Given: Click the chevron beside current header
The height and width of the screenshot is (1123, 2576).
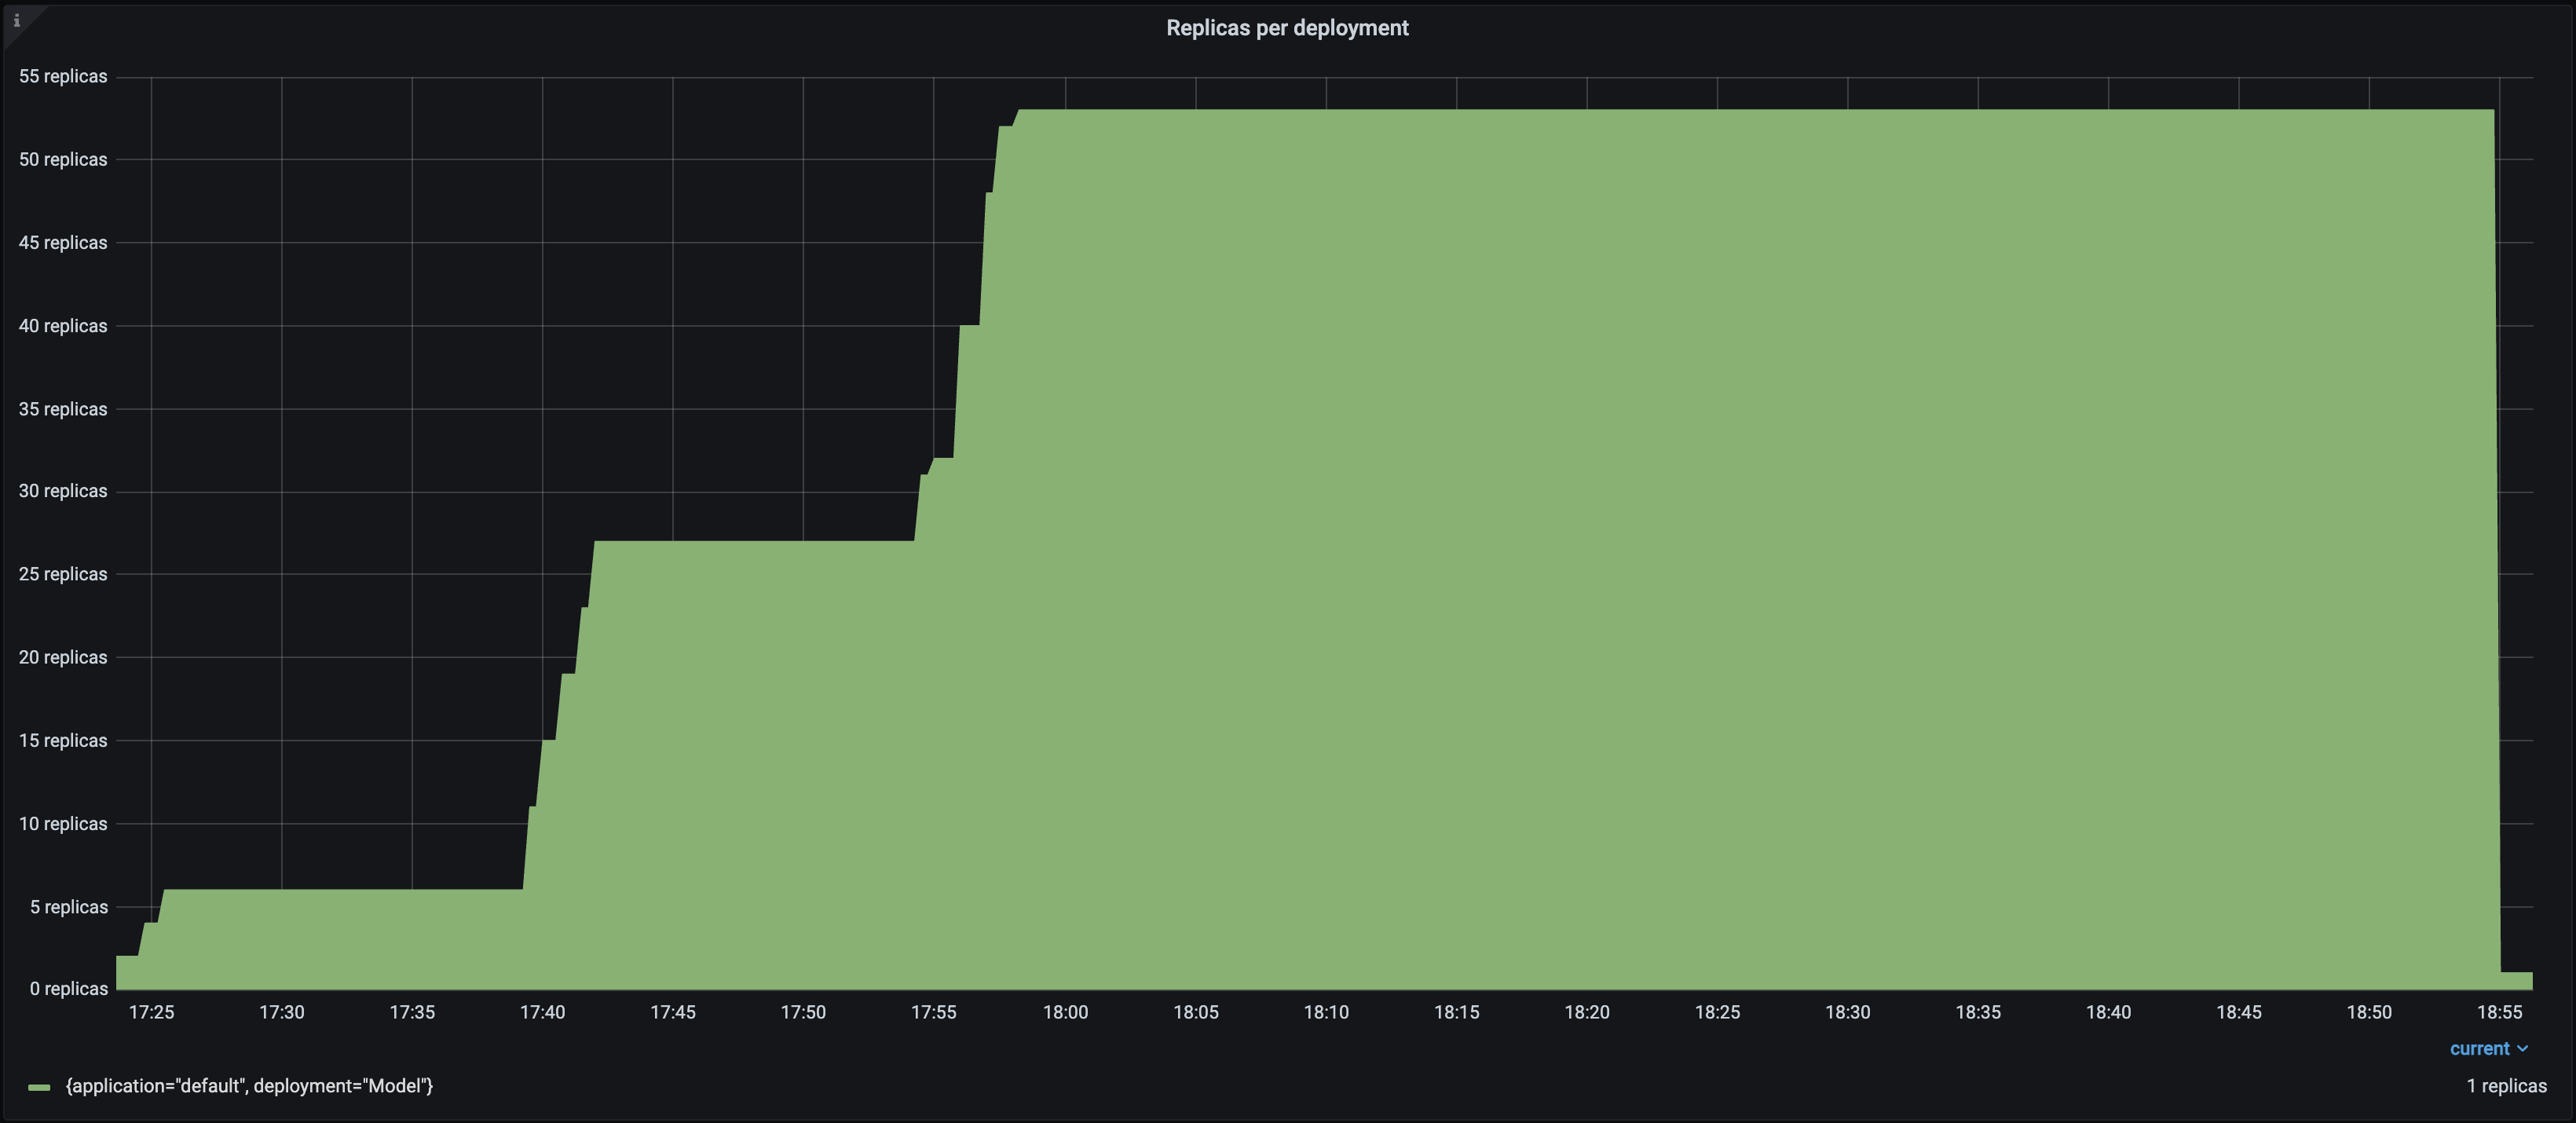Looking at the screenshot, I should click(x=2522, y=1049).
